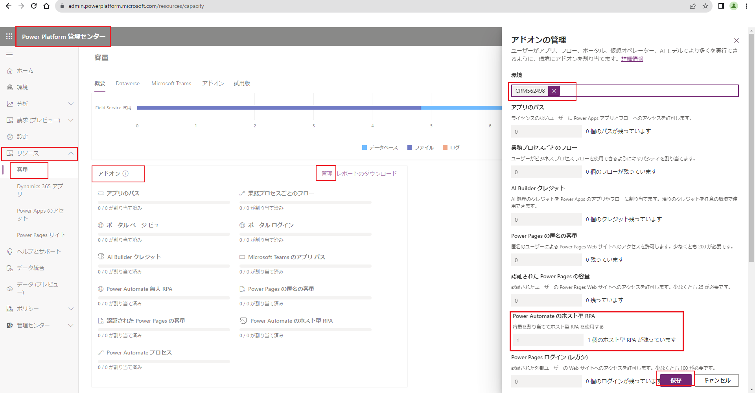Screen dimensions: 755x393
Task: Click the ログ legend swatch
Action: pyautogui.click(x=445, y=147)
